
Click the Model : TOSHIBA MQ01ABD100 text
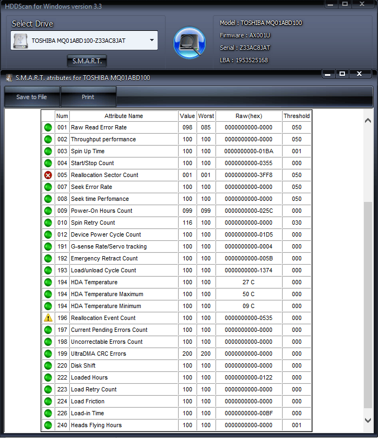point(261,23)
